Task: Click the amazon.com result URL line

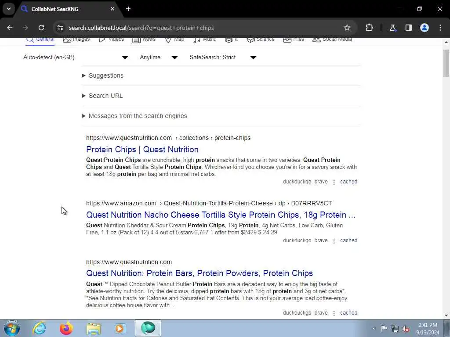Action: [x=209, y=203]
